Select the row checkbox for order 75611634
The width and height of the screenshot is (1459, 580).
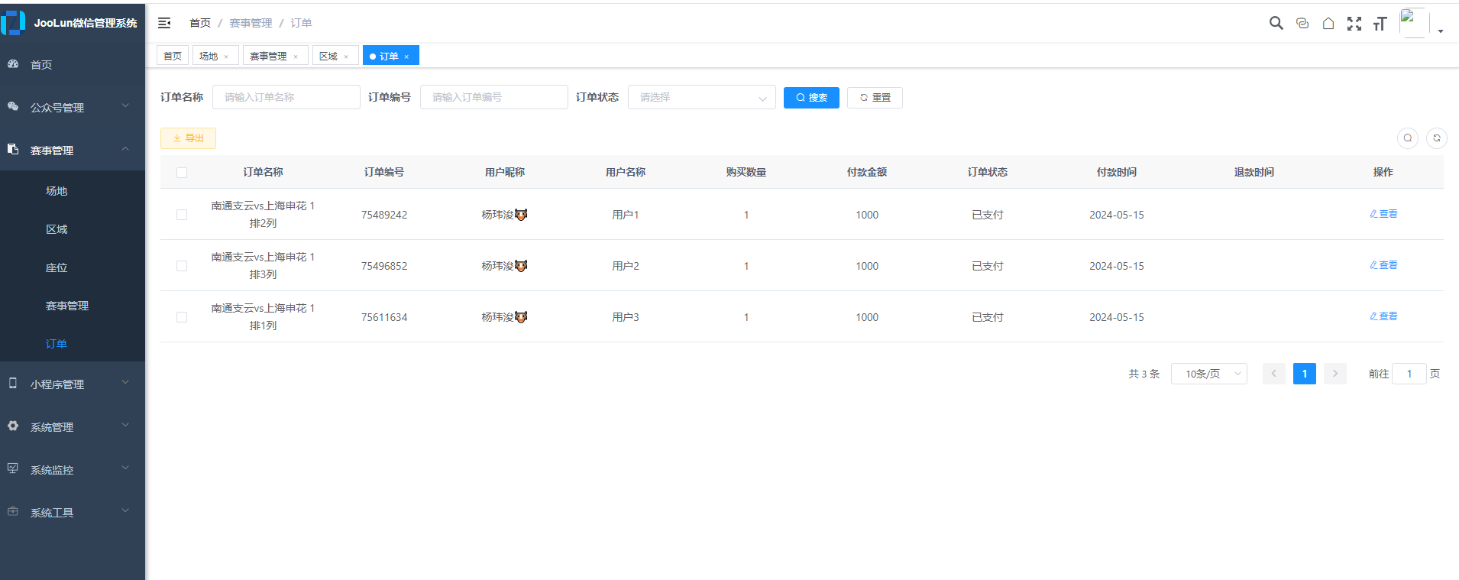click(x=182, y=317)
